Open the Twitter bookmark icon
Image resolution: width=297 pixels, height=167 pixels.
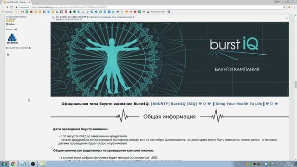(x=48, y=12)
